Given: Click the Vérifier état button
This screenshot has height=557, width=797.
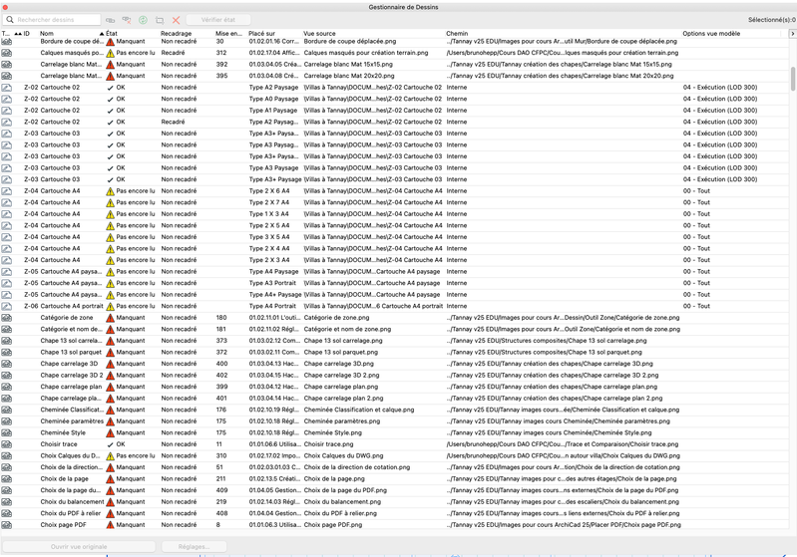Looking at the screenshot, I should 218,20.
